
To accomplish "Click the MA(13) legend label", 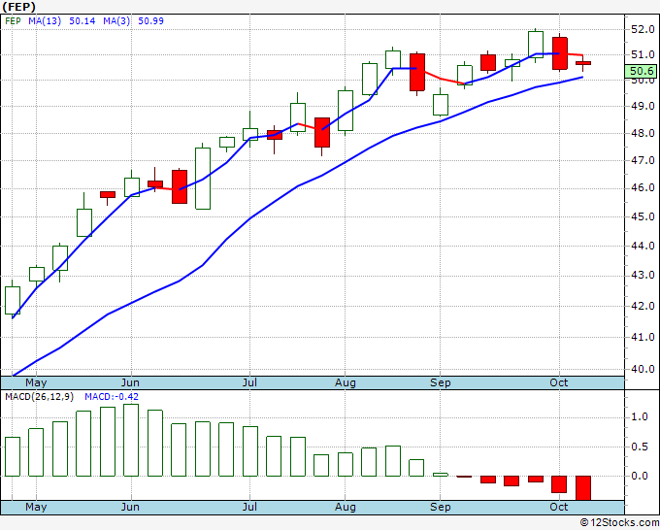I will tap(45, 21).
